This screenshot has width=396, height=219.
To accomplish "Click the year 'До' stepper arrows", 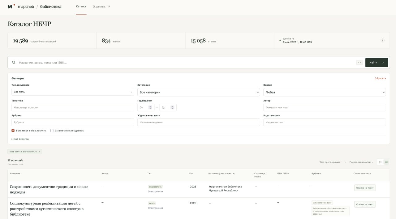I will click(173, 107).
